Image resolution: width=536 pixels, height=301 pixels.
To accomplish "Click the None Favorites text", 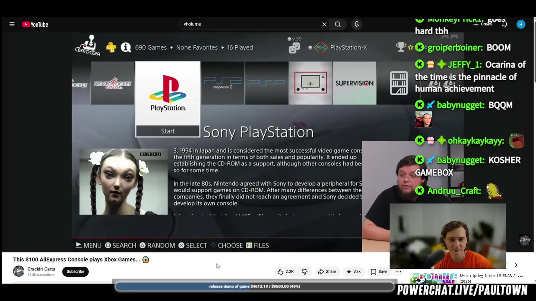I will 197,48.
